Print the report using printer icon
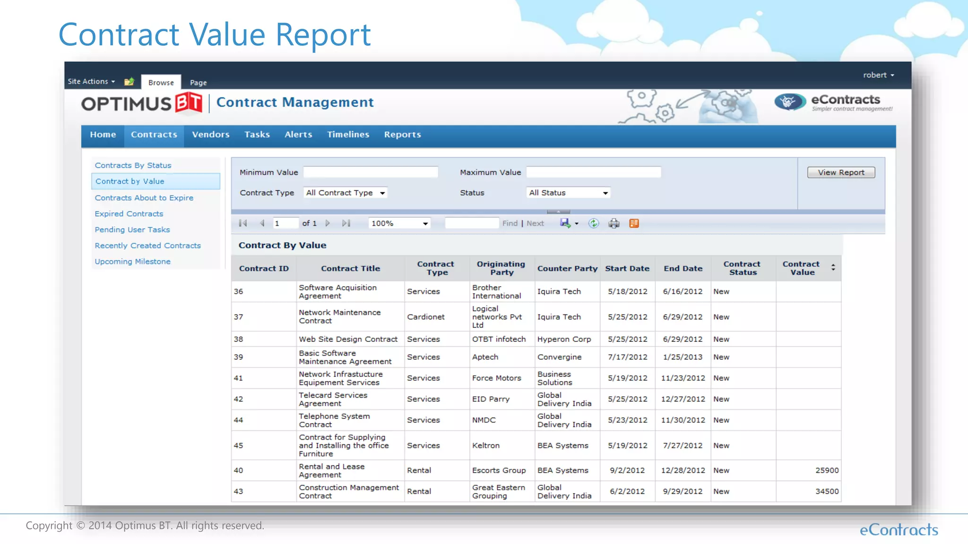The width and height of the screenshot is (968, 544). 614,223
